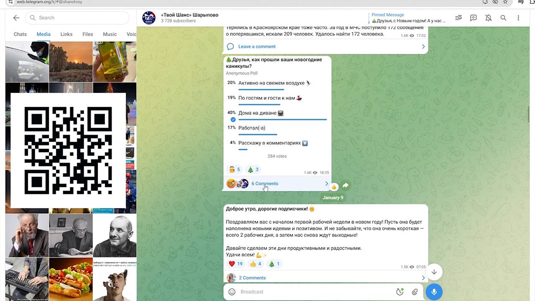Click the schedule clock icon in the message box
The image size is (535, 301).
coord(400,292)
